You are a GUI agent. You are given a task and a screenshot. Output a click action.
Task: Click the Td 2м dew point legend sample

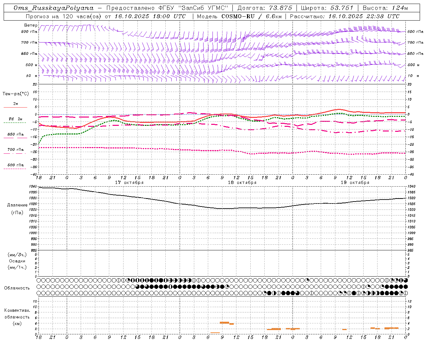[x=15, y=123]
